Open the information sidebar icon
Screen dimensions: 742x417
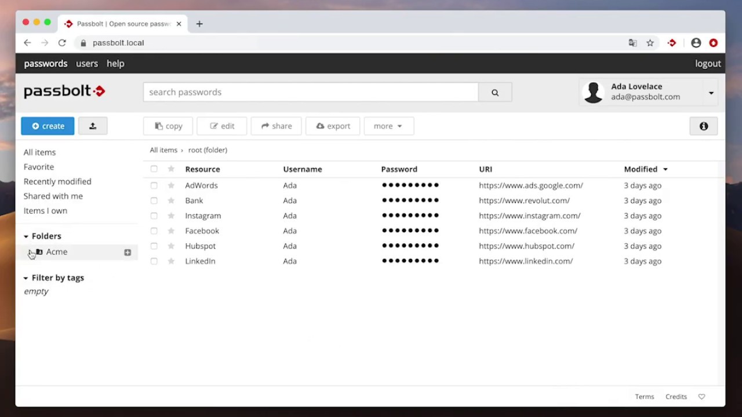[x=704, y=126]
